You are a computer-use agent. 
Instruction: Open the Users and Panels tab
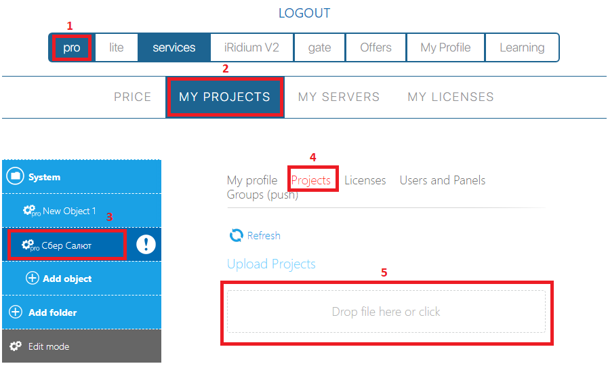point(442,180)
